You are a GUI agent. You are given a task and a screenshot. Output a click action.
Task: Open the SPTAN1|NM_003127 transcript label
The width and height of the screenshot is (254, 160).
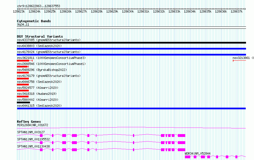31,132
